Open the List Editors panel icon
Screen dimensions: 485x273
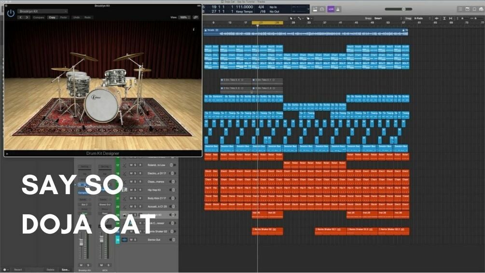click(460, 9)
